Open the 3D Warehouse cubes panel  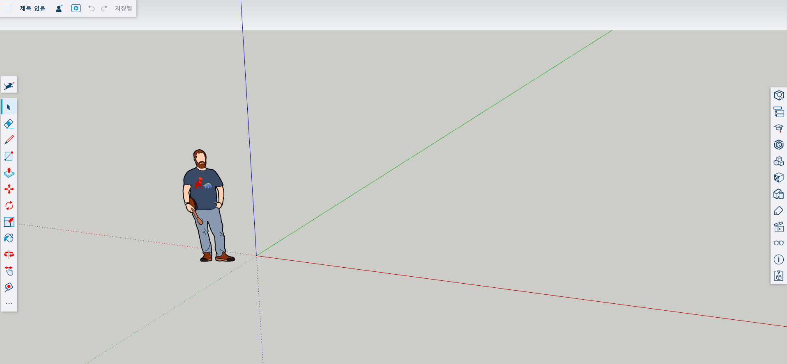coord(779,161)
